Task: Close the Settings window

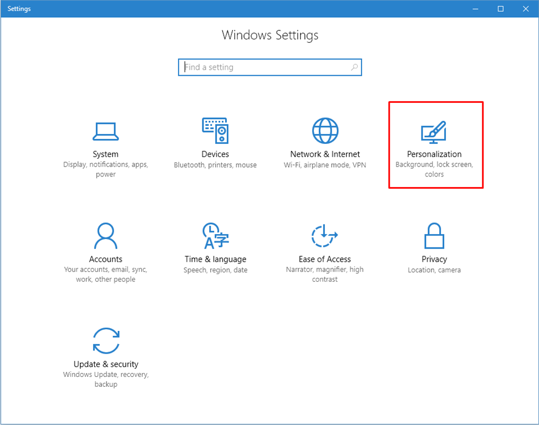Action: pos(526,9)
